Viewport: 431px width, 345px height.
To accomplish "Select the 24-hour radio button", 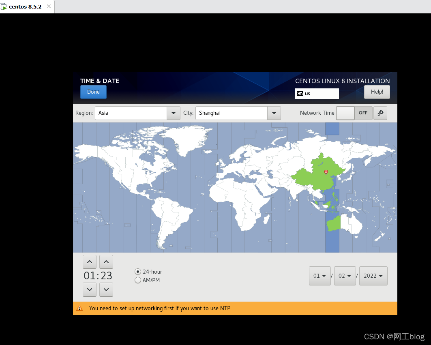I will tap(138, 272).
